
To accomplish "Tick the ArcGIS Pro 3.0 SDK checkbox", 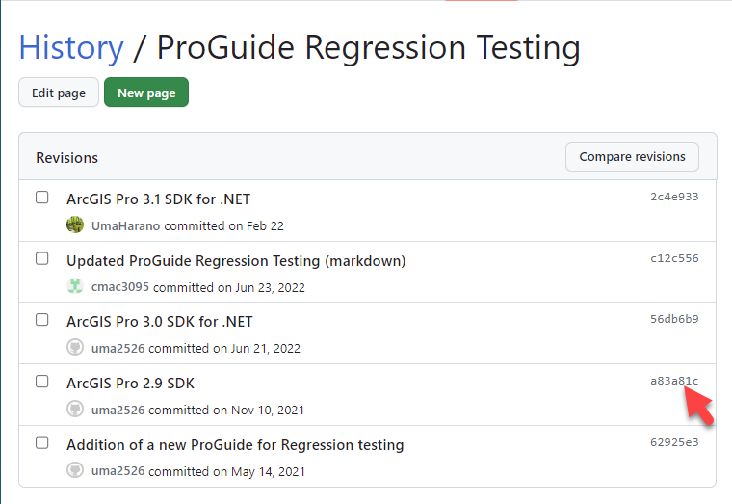I will coord(42,320).
